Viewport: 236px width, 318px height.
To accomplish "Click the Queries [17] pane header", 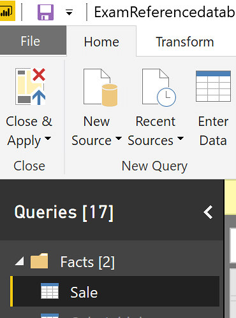I will pos(64,212).
